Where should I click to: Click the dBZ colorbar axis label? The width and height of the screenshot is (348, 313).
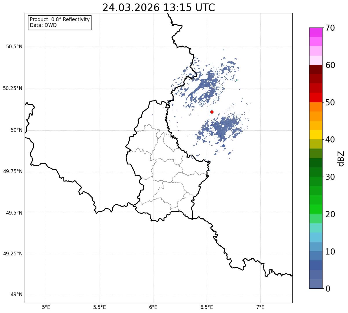tap(341, 158)
